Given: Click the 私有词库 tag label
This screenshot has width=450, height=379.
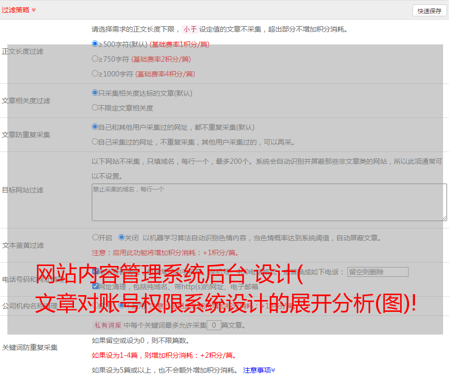Looking at the screenshot, I should pyautogui.click(x=107, y=325).
